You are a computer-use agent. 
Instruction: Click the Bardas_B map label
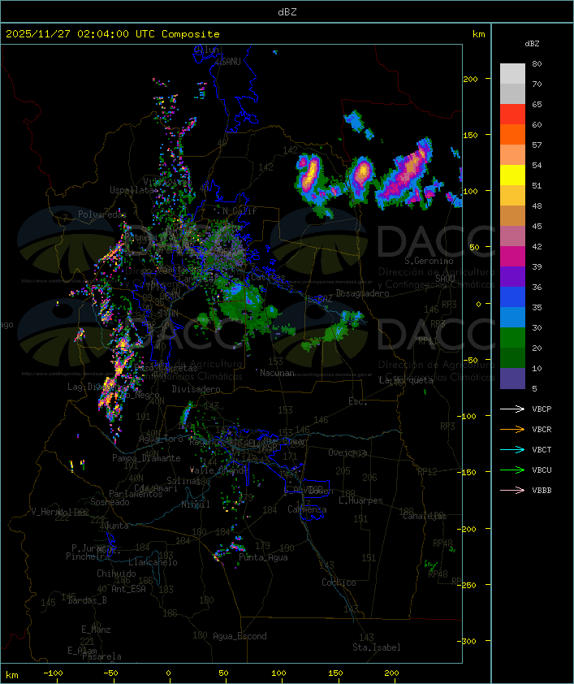point(87,600)
